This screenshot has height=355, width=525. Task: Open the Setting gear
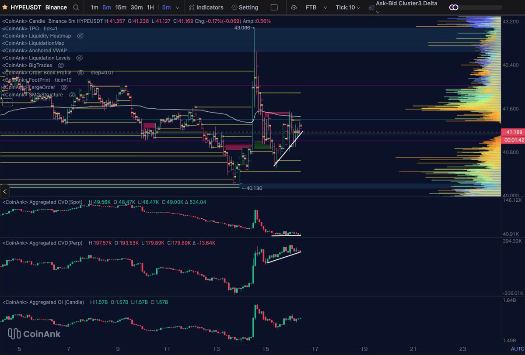click(234, 7)
